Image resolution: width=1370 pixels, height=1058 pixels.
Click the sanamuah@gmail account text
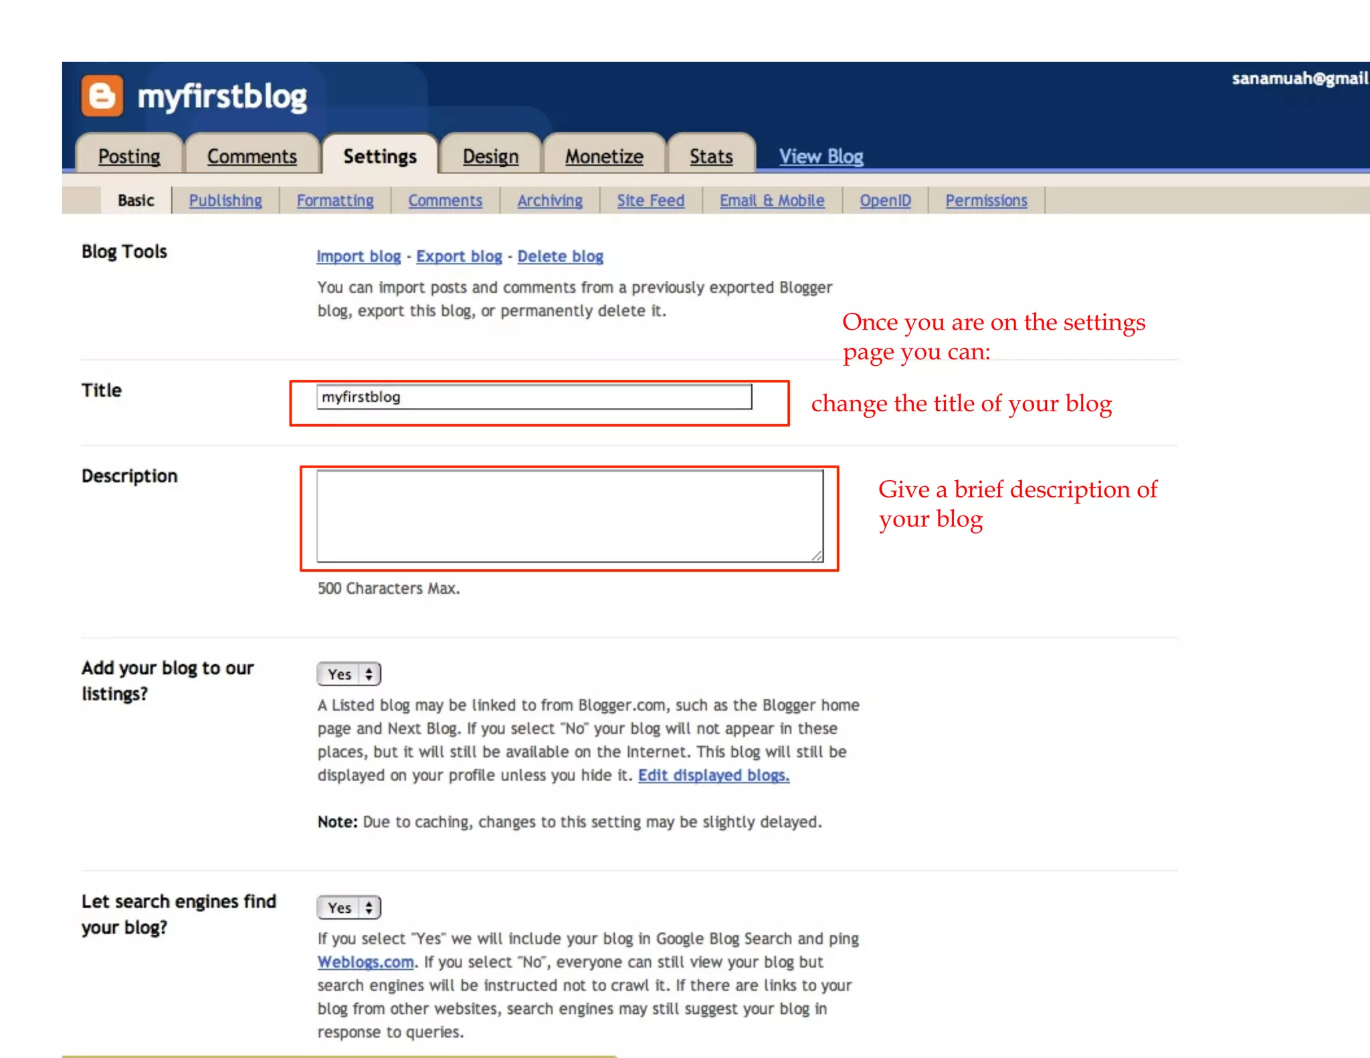click(x=1300, y=79)
